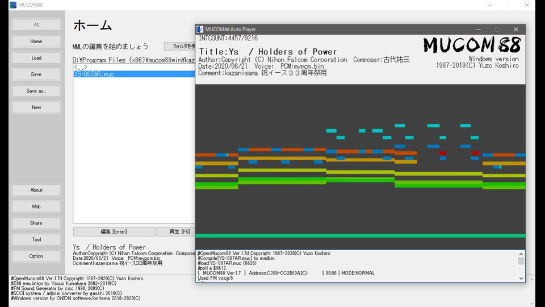Click the Used FM voice:5 log line
Viewport: 545px width, 307px height.
(216, 278)
